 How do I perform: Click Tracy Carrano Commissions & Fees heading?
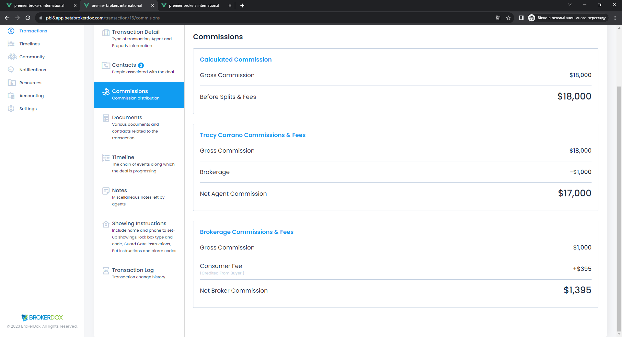click(252, 135)
